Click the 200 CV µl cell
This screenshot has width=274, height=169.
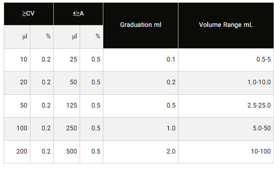[x=17, y=152]
